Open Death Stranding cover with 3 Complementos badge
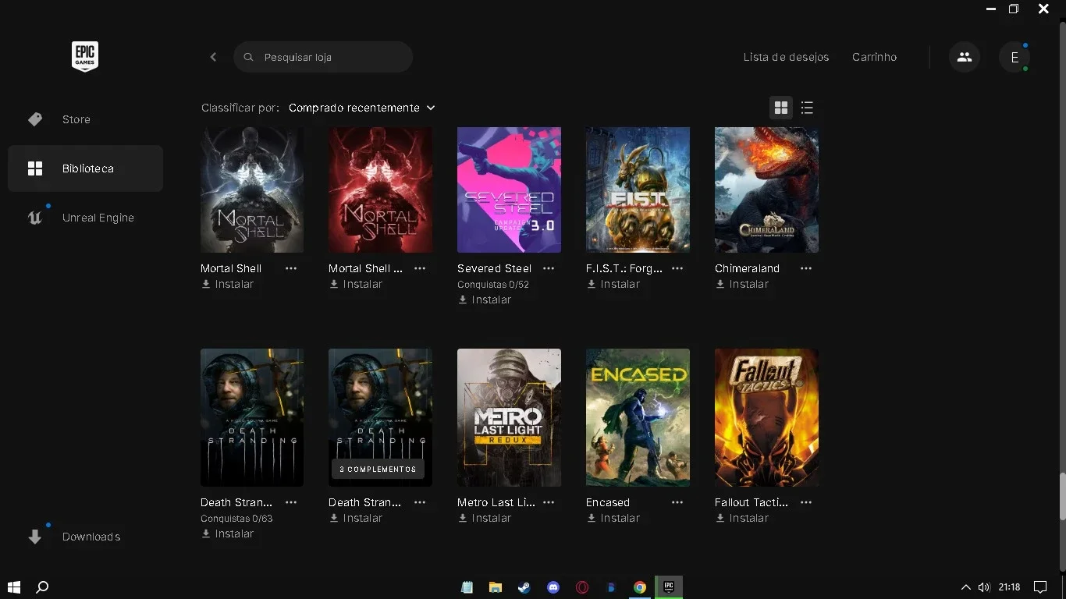Image resolution: width=1066 pixels, height=599 pixels. click(380, 417)
